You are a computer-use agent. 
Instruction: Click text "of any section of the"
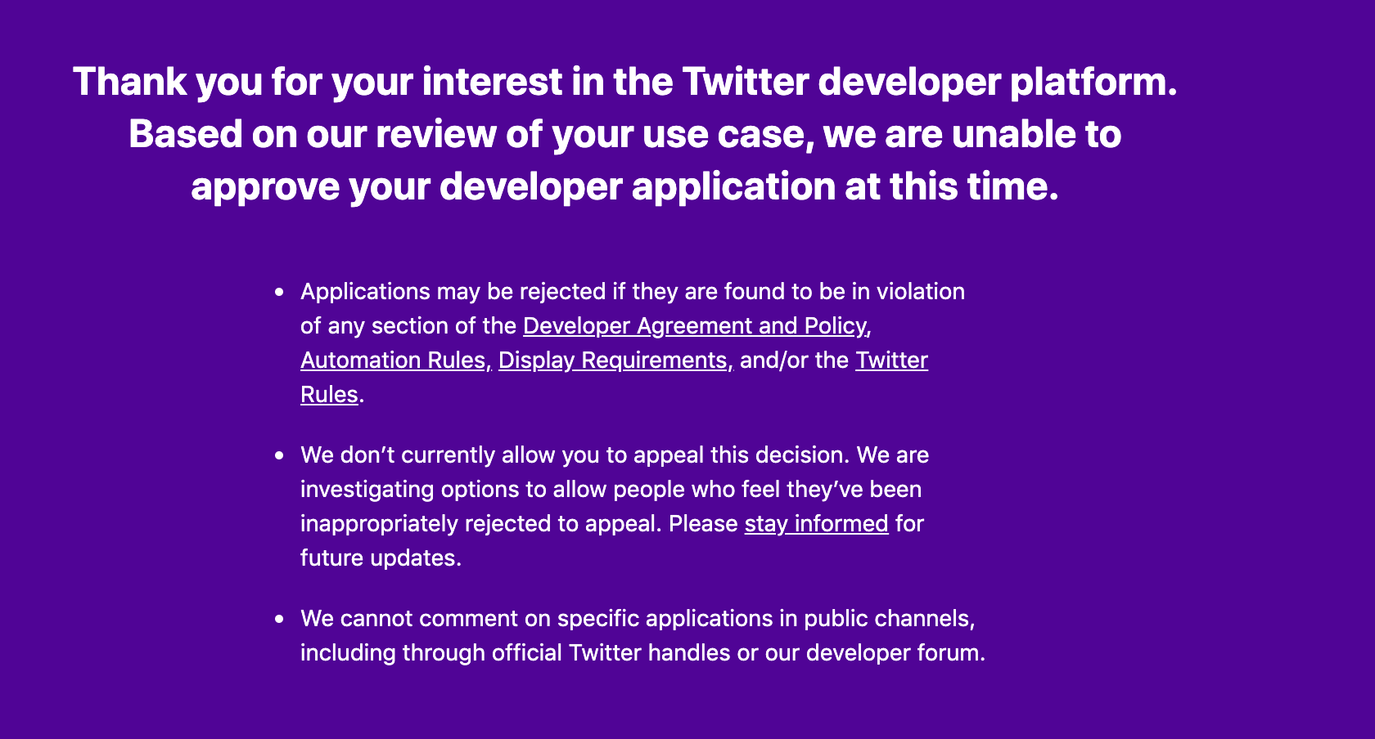[x=408, y=325]
